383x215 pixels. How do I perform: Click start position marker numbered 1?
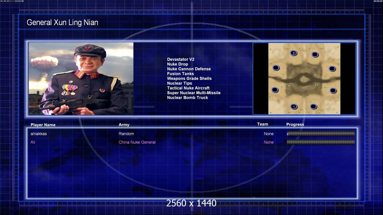tap(294, 106)
